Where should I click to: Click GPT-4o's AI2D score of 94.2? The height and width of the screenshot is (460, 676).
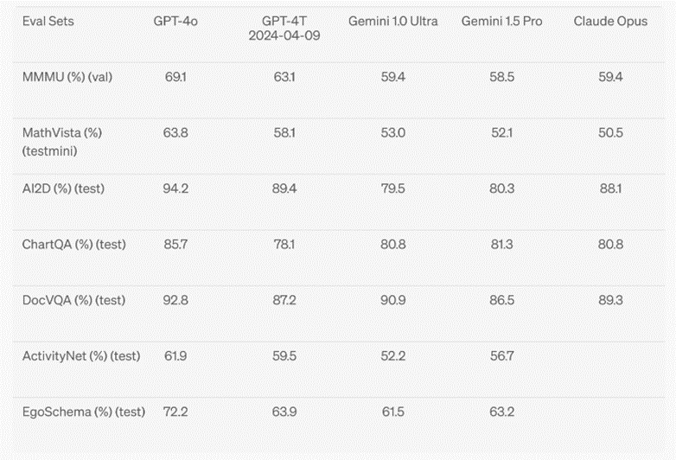pos(176,188)
